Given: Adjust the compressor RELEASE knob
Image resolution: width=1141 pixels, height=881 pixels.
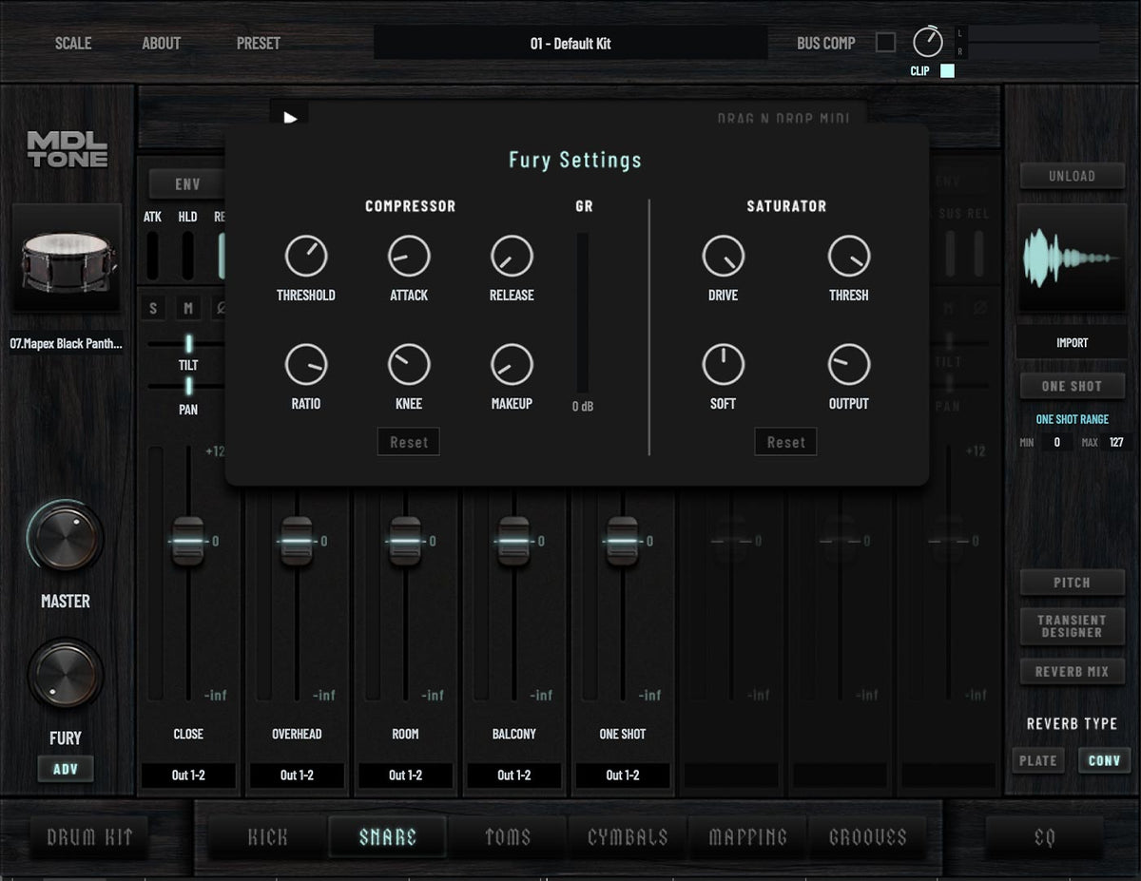Looking at the screenshot, I should [512, 257].
